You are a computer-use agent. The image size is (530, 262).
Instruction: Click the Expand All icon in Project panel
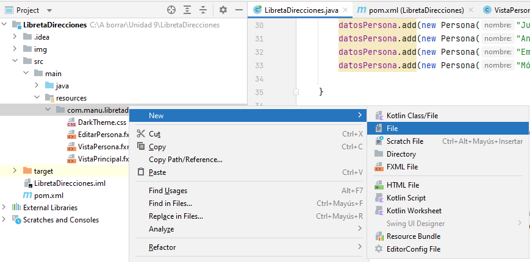tap(187, 10)
